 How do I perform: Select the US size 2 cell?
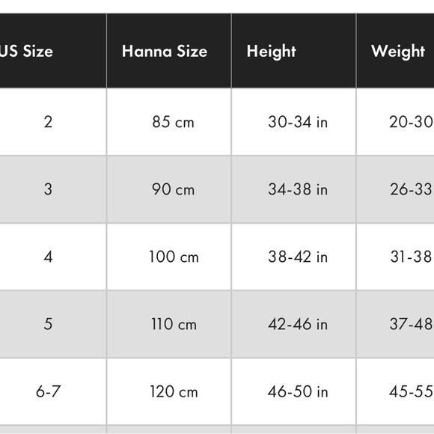point(53,122)
